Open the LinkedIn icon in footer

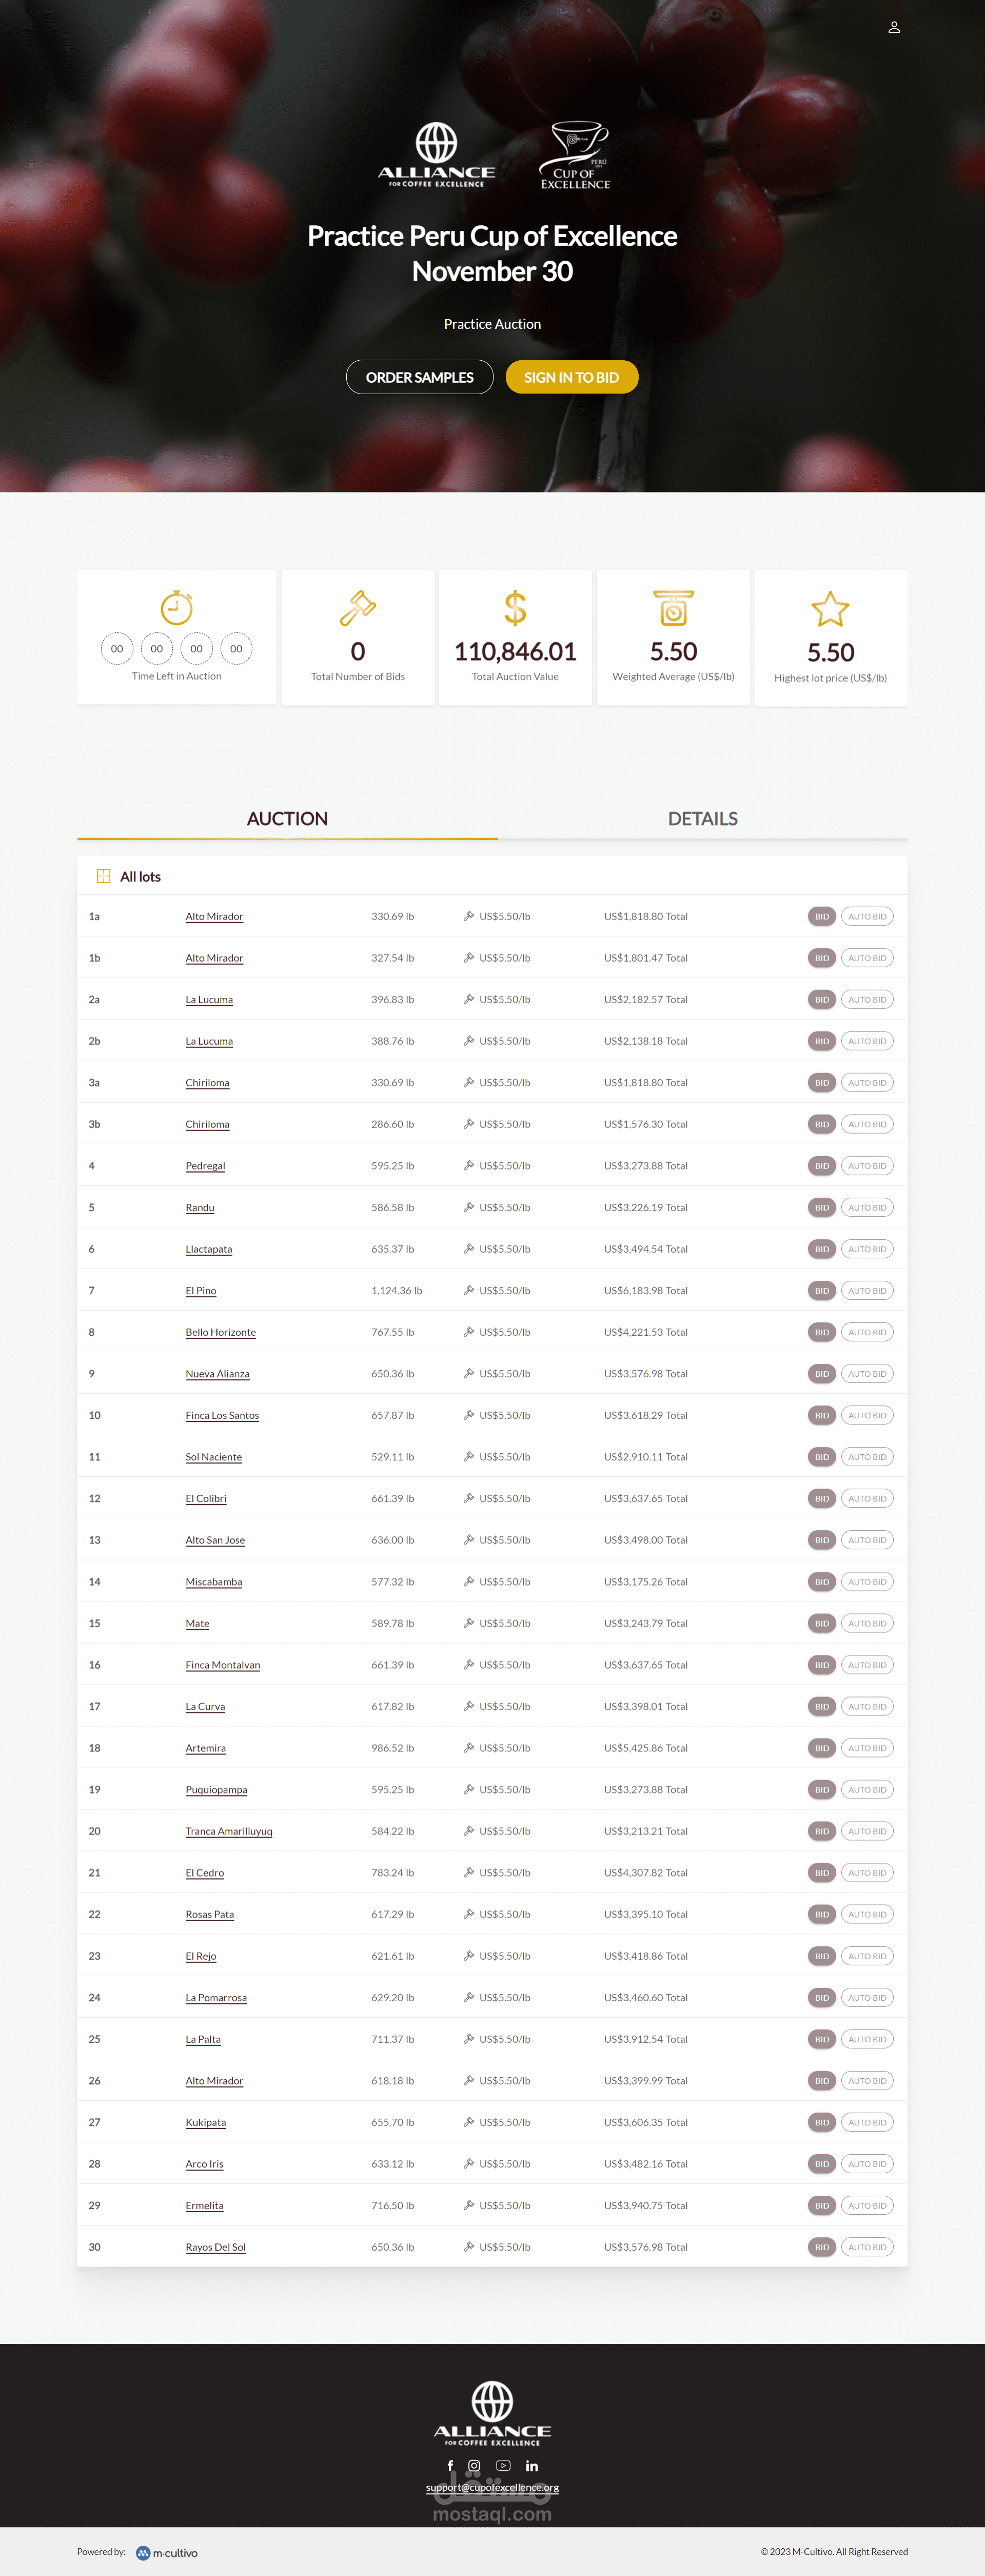pos(532,2465)
